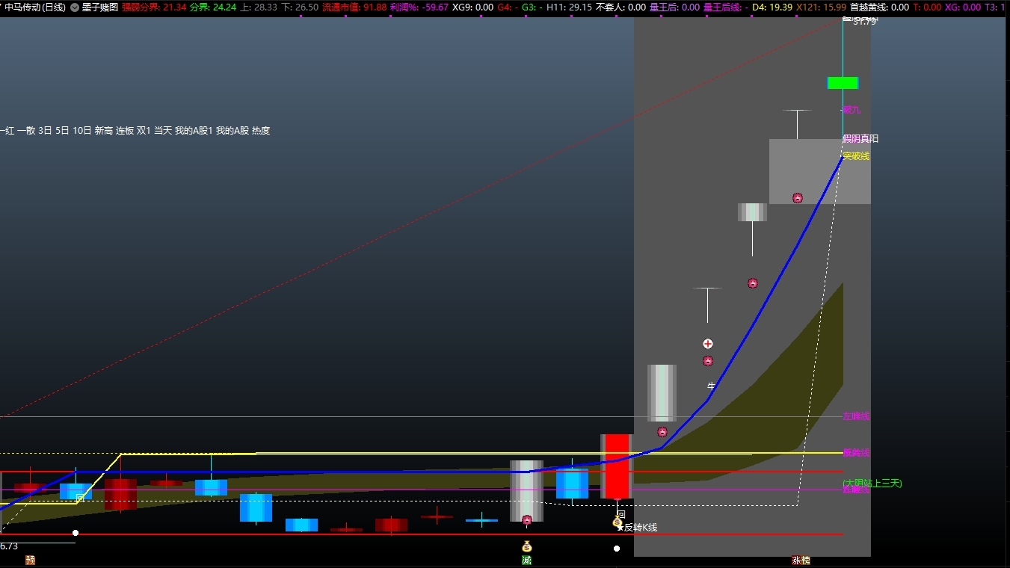Click the pink pig icon on large grey box
Screen dimensions: 1010x568
(798, 198)
